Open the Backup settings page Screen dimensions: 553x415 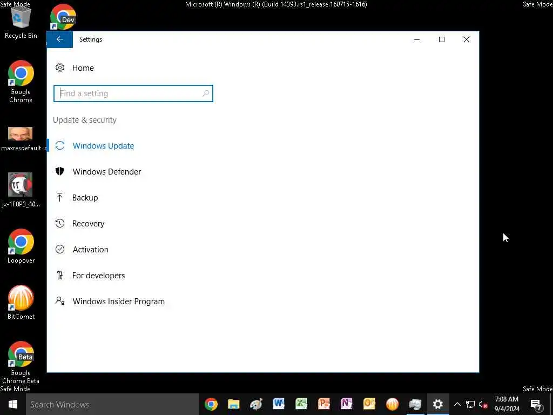pos(85,198)
